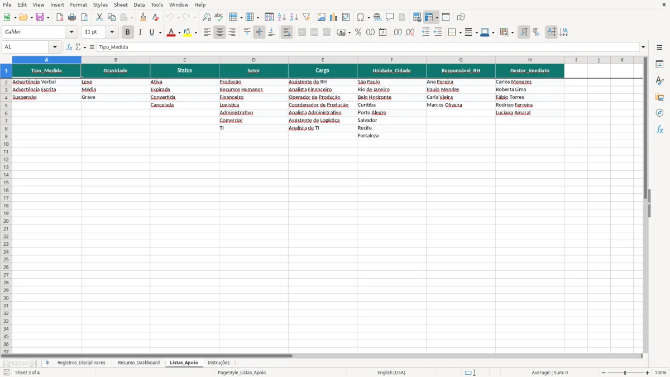This screenshot has width=670, height=377.
Task: Click row header 5
Action: 6,105
